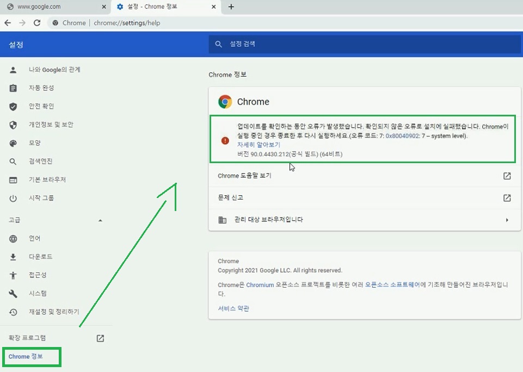
Task: Open 재설정 및 정리하기 section
Action: (54, 312)
